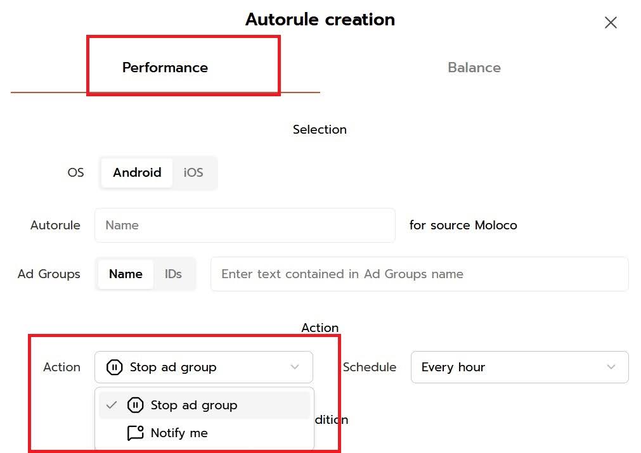Choose Notify me from the Action list
The image size is (641, 453).
[179, 433]
